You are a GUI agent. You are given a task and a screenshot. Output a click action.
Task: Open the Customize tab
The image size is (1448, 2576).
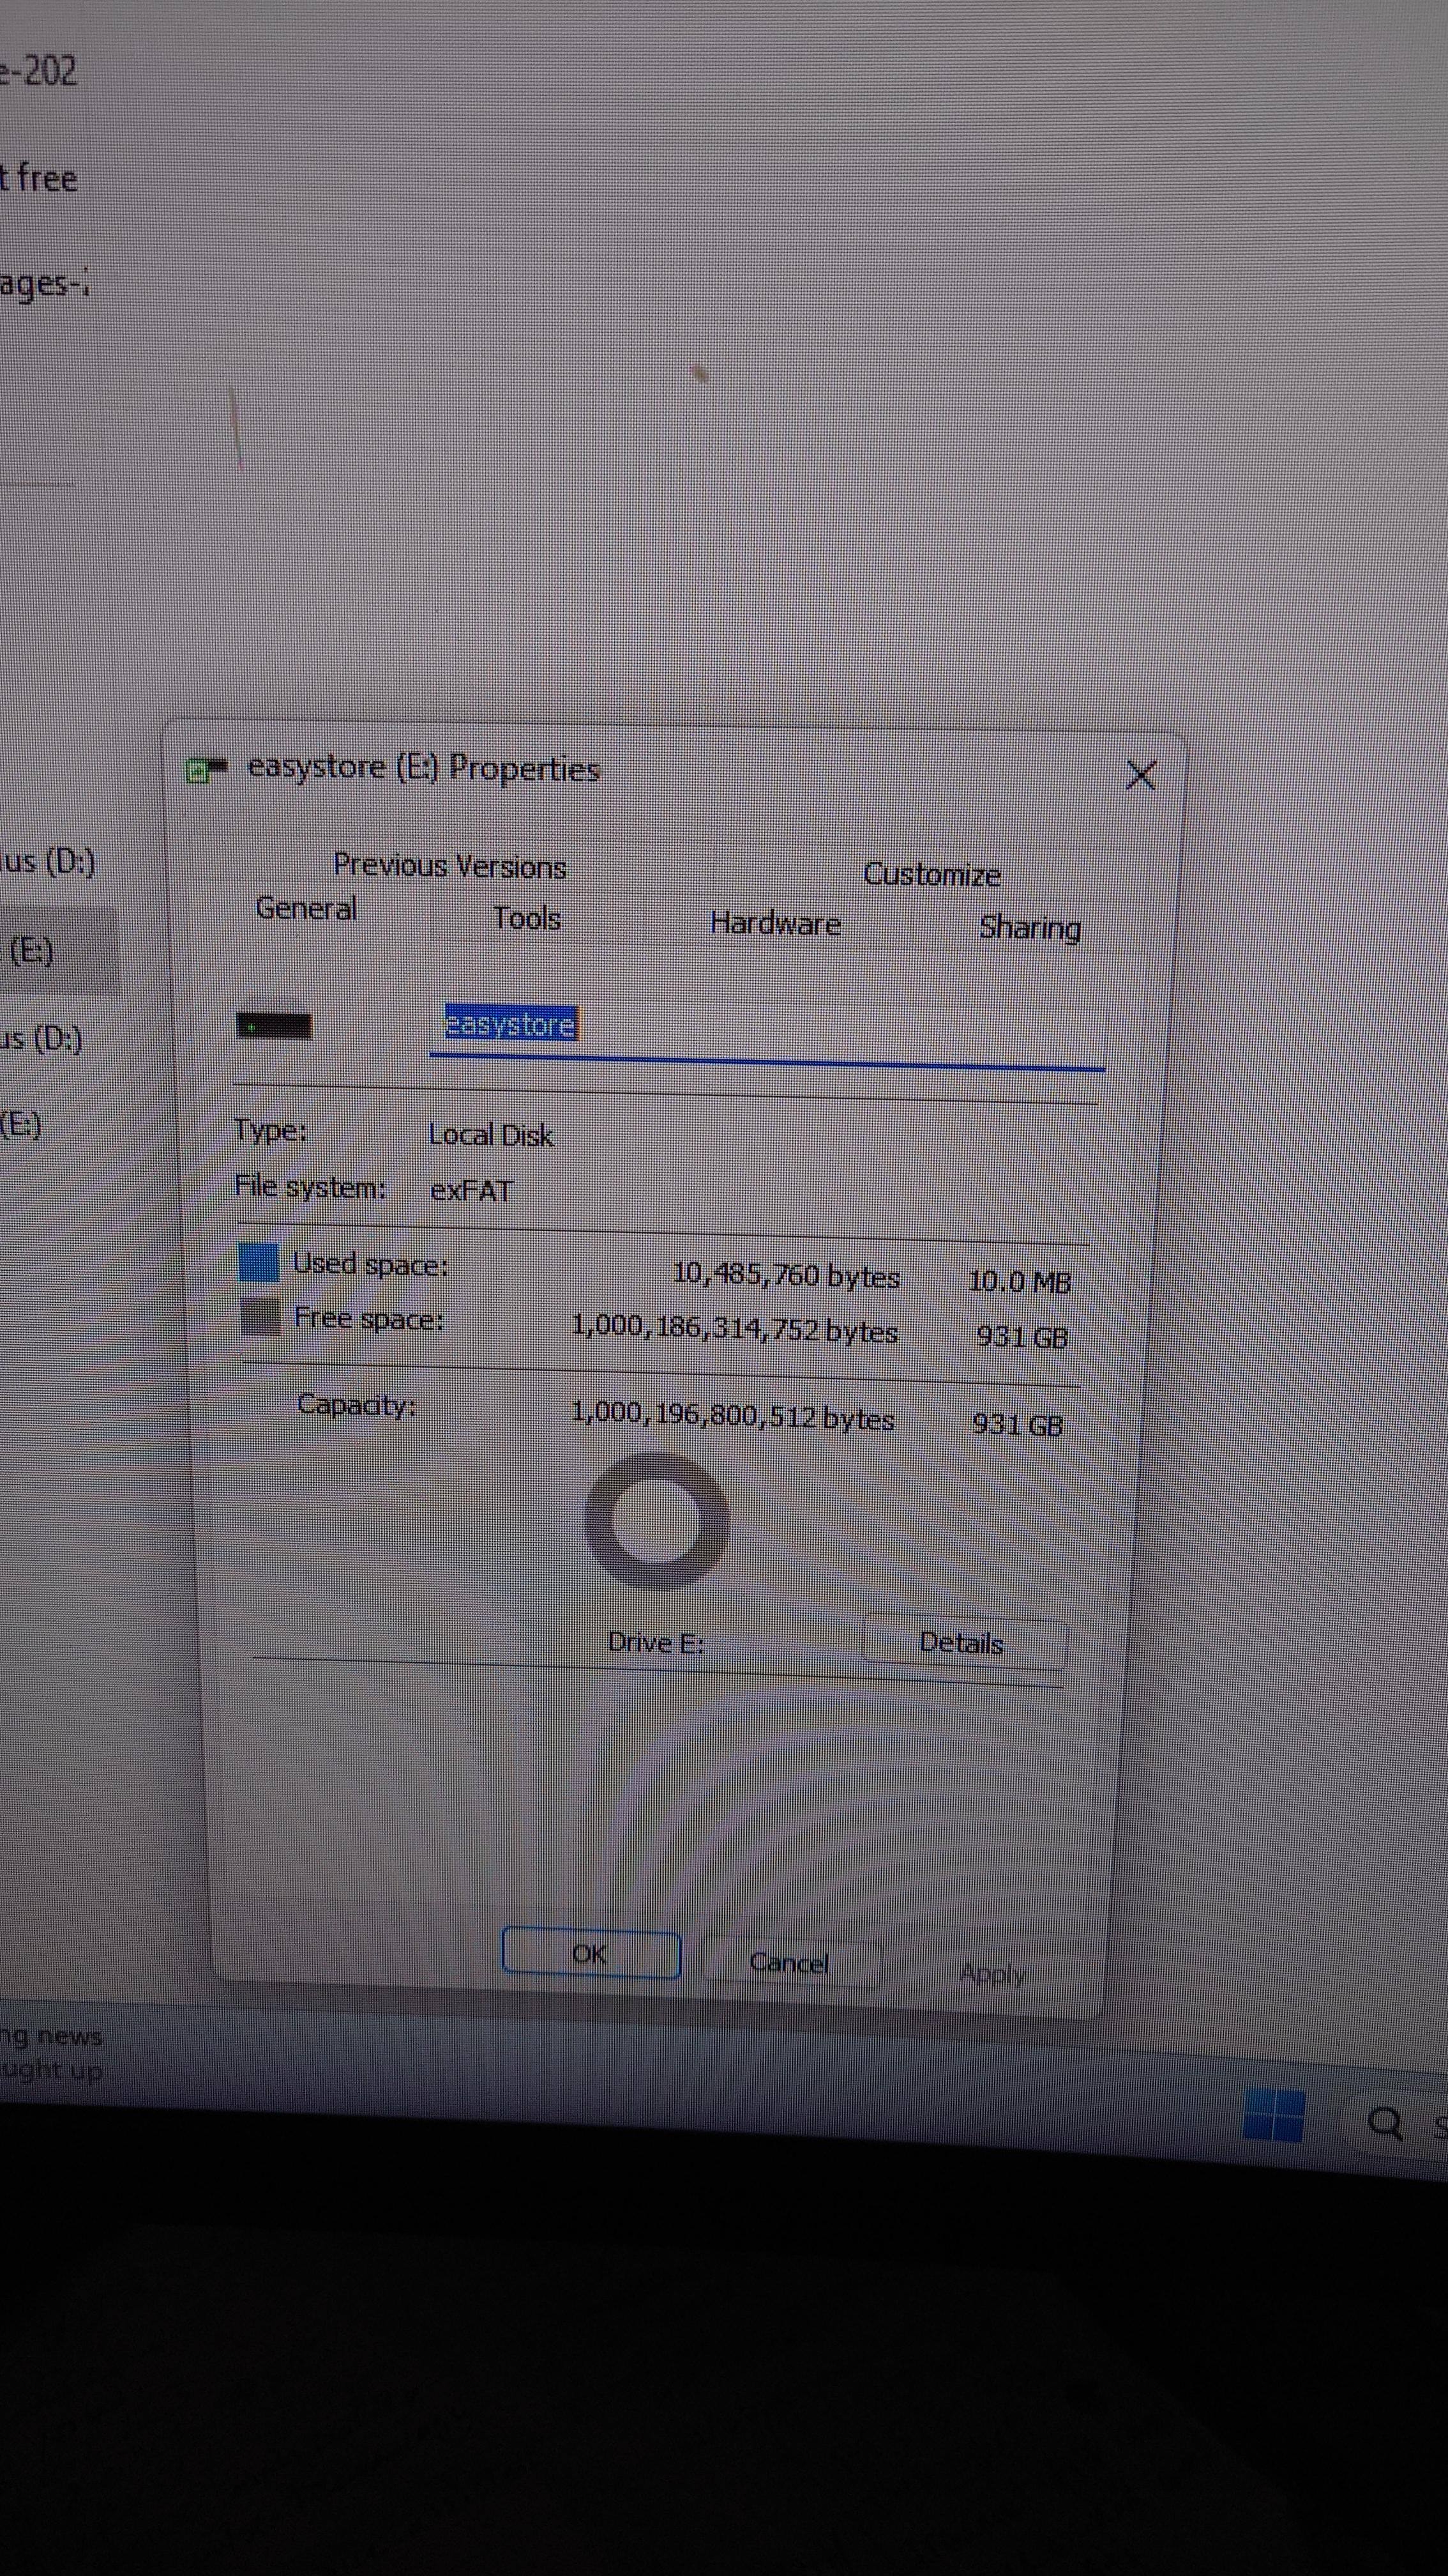pyautogui.click(x=931, y=875)
